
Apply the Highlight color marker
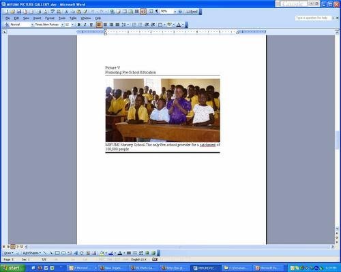[x=169, y=24]
